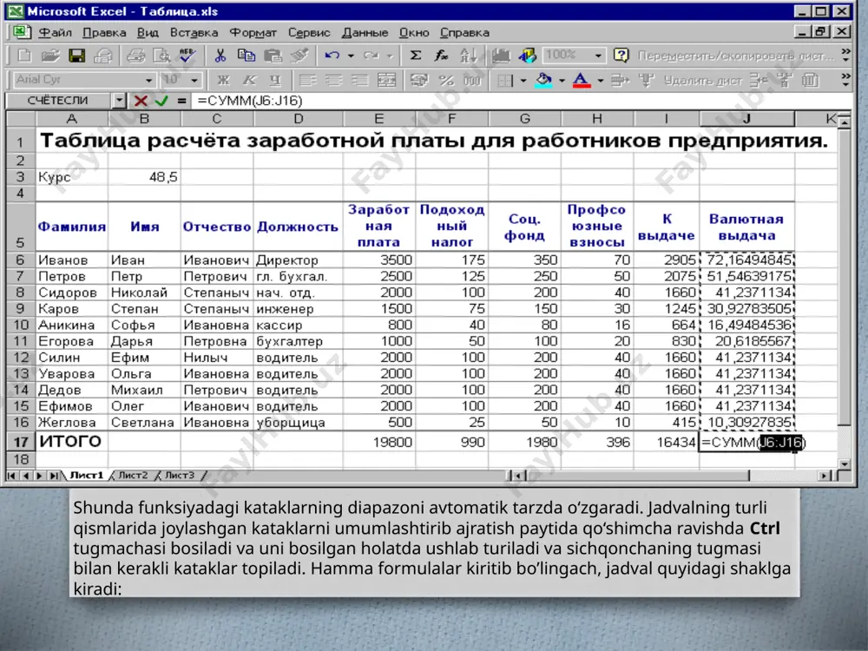Apply Percent style formatting
This screenshot has width=868, height=651.
(x=445, y=81)
